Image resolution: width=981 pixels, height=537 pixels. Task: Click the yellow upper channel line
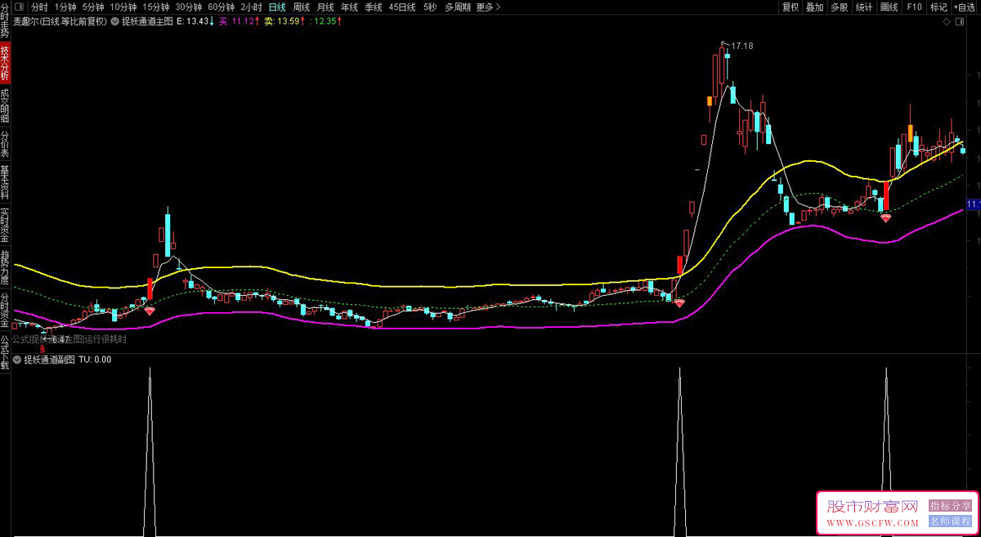click(409, 285)
